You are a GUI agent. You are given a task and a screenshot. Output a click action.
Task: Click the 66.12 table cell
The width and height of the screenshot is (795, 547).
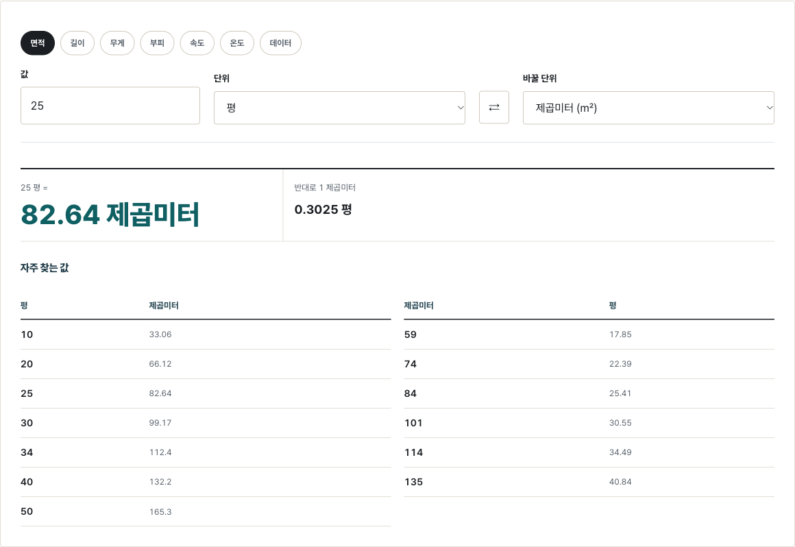click(x=160, y=364)
